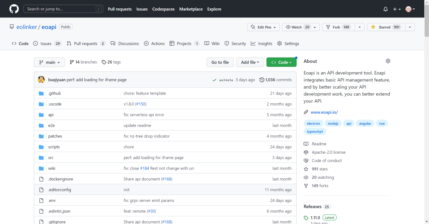Switch to the Security tab

pyautogui.click(x=235, y=43)
